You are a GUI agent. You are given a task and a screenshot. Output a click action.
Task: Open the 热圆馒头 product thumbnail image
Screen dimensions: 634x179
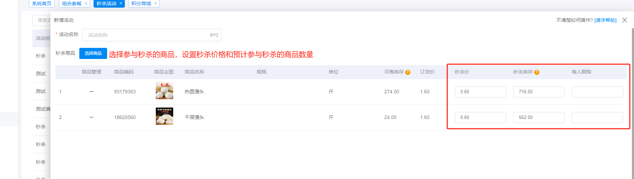point(164,91)
